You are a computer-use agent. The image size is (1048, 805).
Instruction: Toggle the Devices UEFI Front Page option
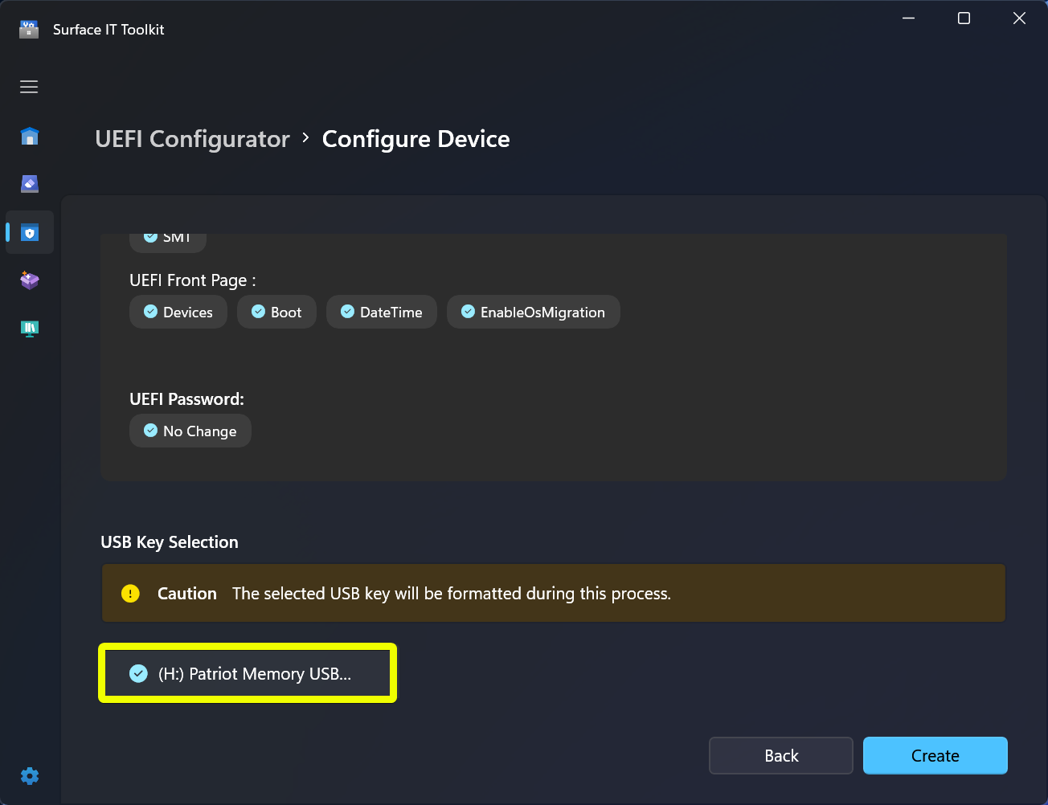(x=178, y=312)
